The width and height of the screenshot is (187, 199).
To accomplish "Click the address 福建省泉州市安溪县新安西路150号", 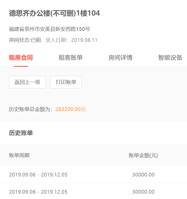I will point(50,29).
